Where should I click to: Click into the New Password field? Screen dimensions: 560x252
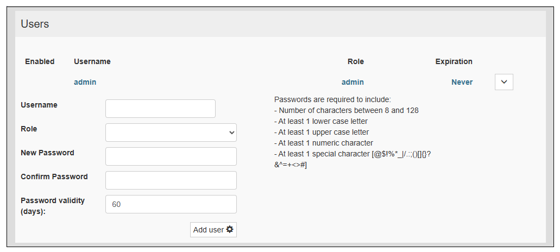pyautogui.click(x=171, y=156)
